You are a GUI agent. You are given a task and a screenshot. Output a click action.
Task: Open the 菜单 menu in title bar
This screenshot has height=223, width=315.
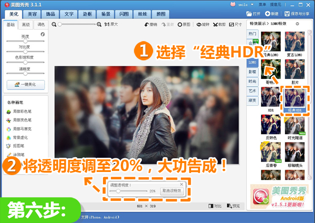click(262, 4)
